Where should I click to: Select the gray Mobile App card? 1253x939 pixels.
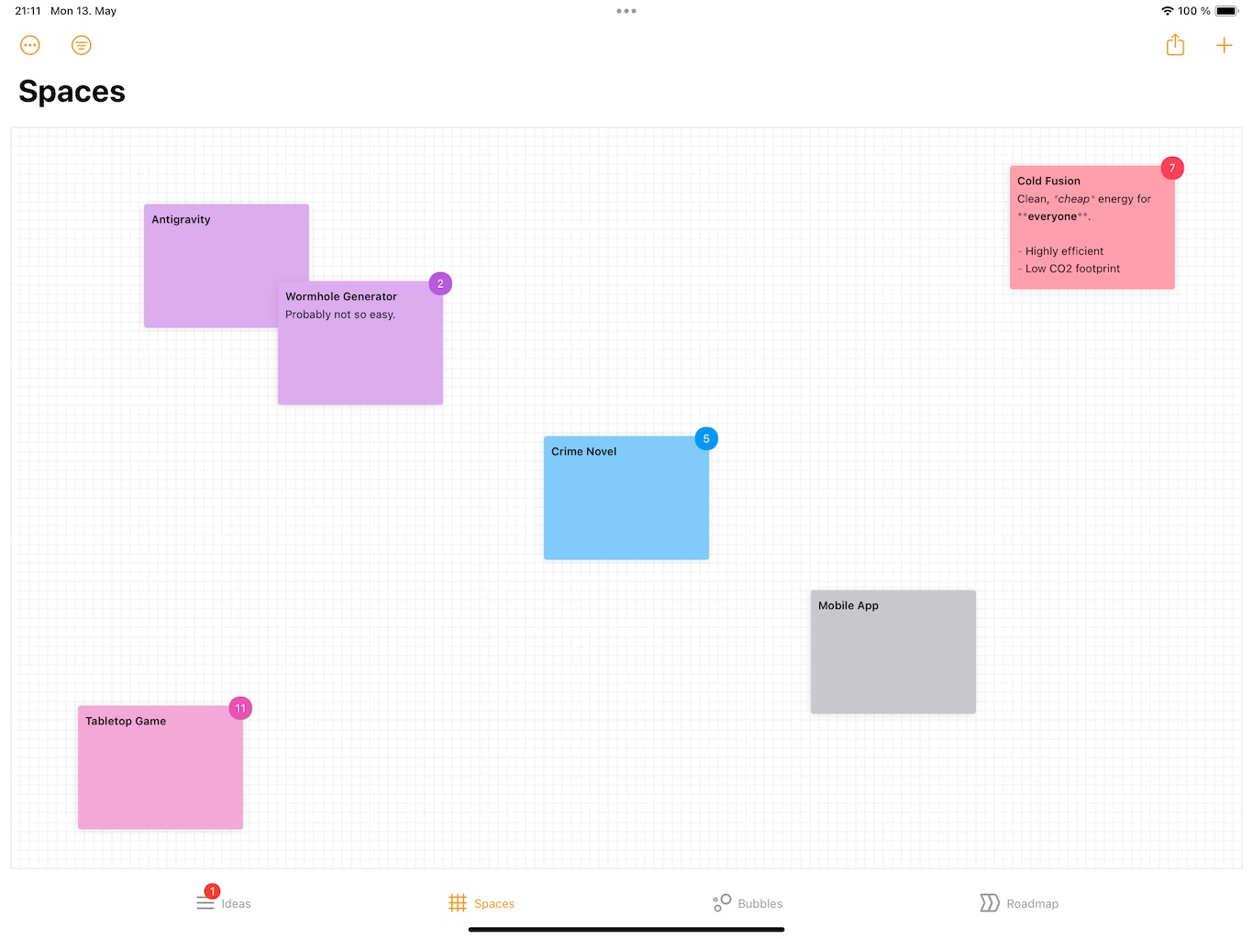pyautogui.click(x=893, y=652)
